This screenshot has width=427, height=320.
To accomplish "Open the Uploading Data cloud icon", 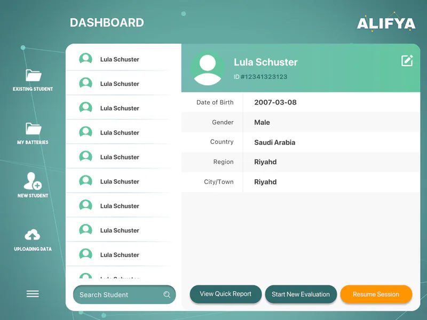I will 33,235.
